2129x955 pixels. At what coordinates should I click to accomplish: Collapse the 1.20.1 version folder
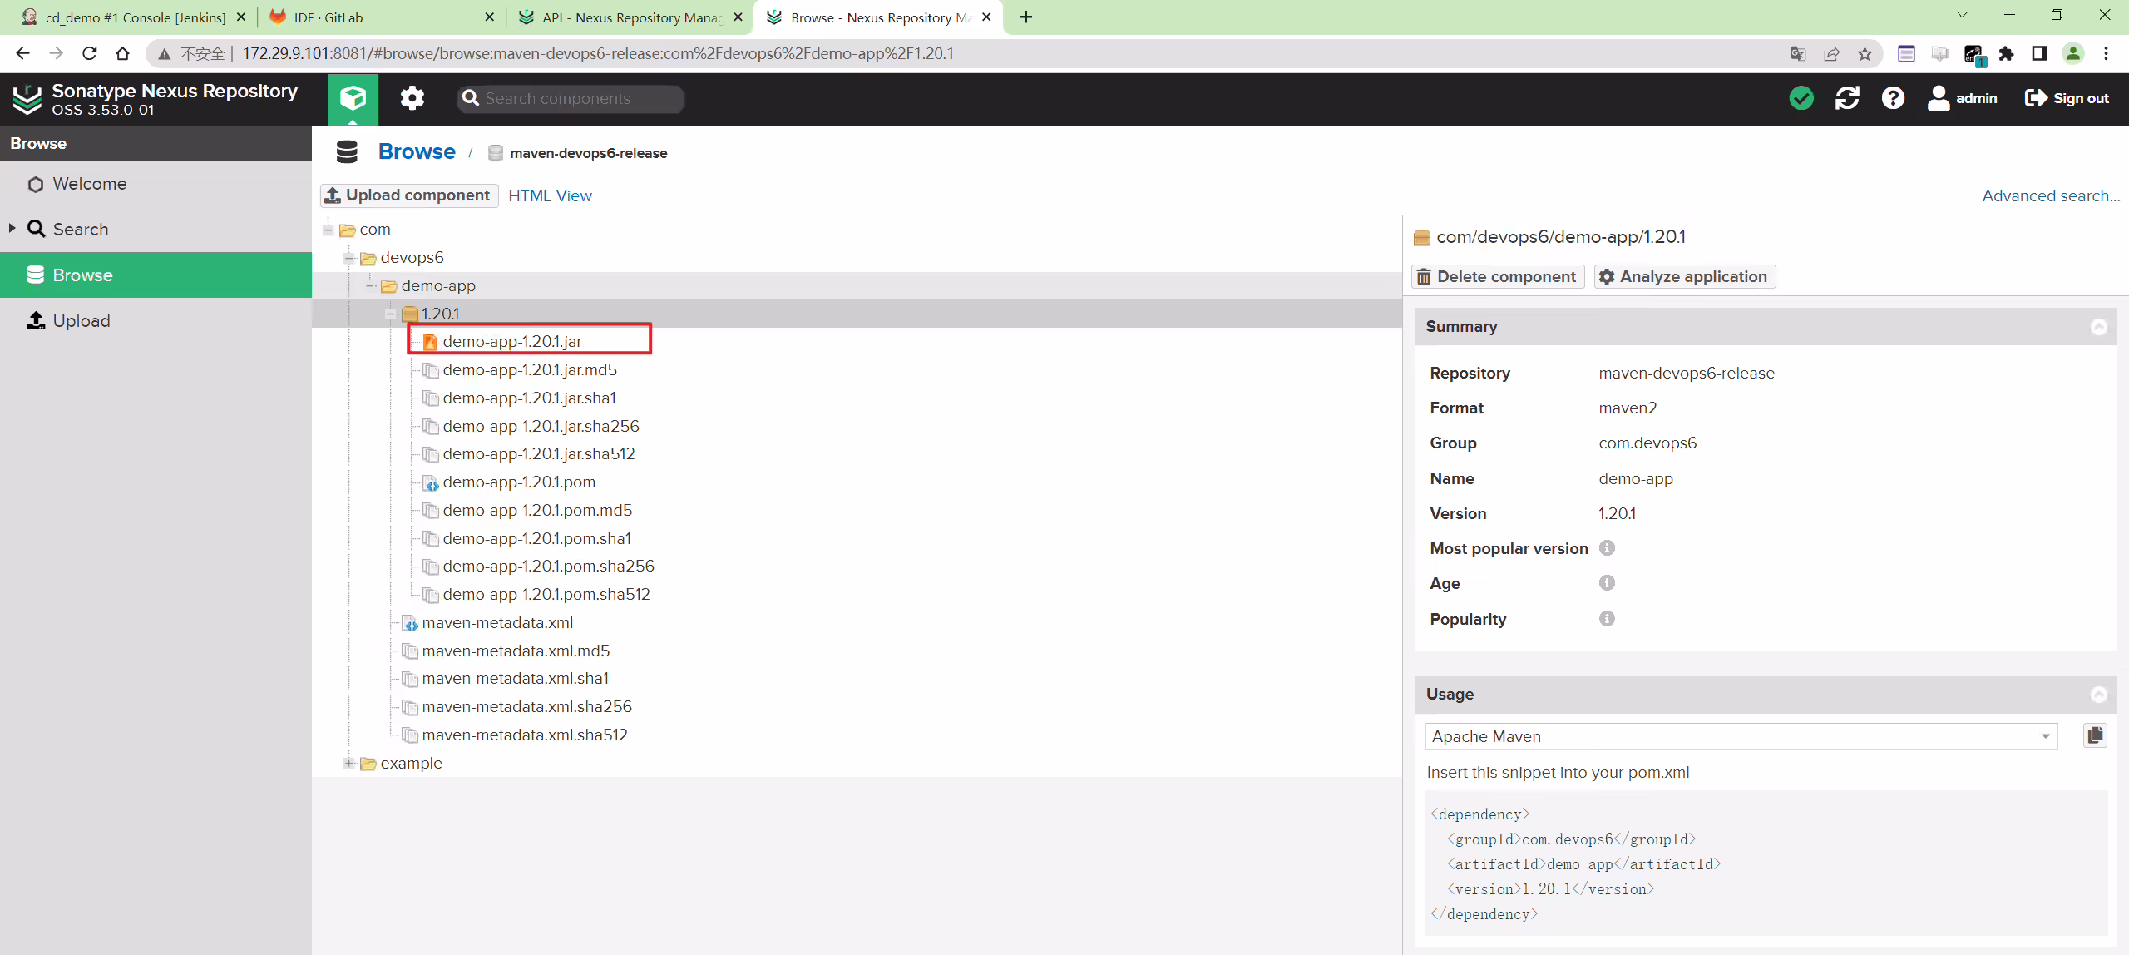(x=391, y=314)
